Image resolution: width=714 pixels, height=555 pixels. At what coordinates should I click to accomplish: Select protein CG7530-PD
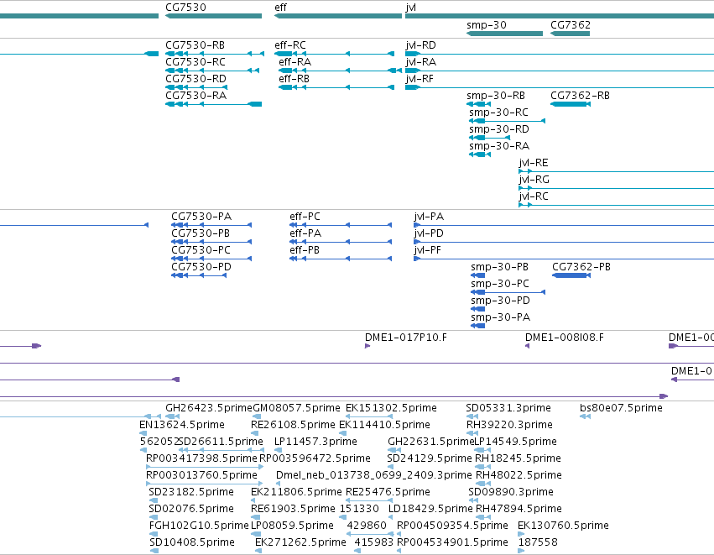click(x=199, y=275)
